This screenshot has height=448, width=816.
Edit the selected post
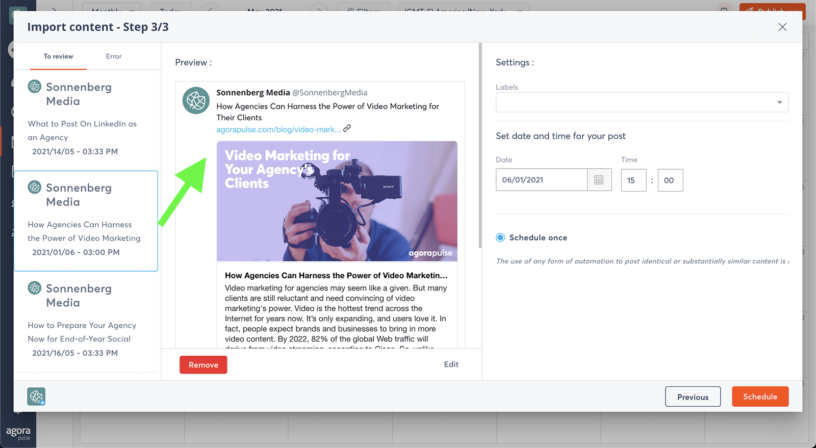click(x=451, y=364)
